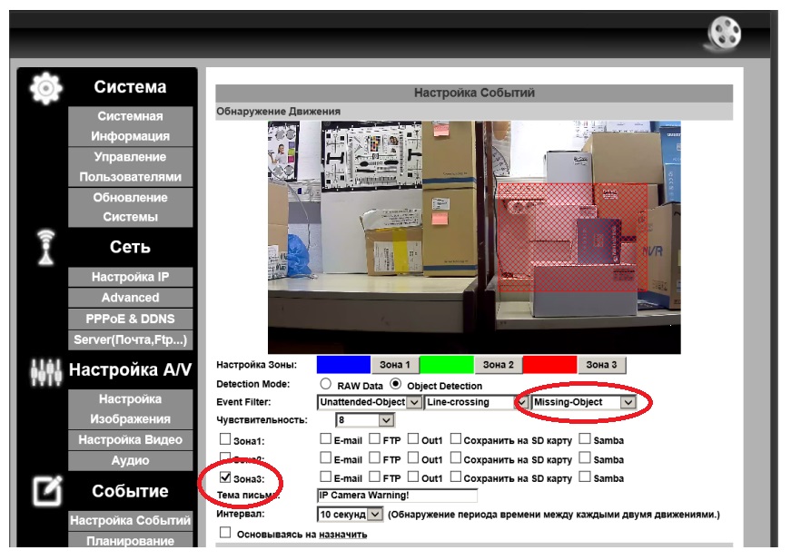791x560 pixels.
Task: Click the Зона 2 button
Action: coord(498,365)
